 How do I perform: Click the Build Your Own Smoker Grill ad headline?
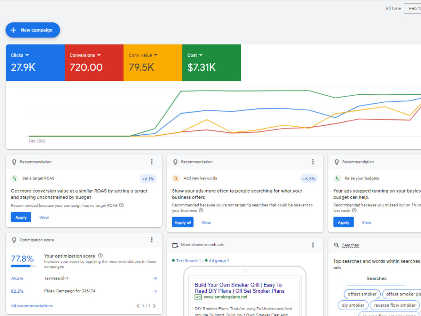coord(239,288)
